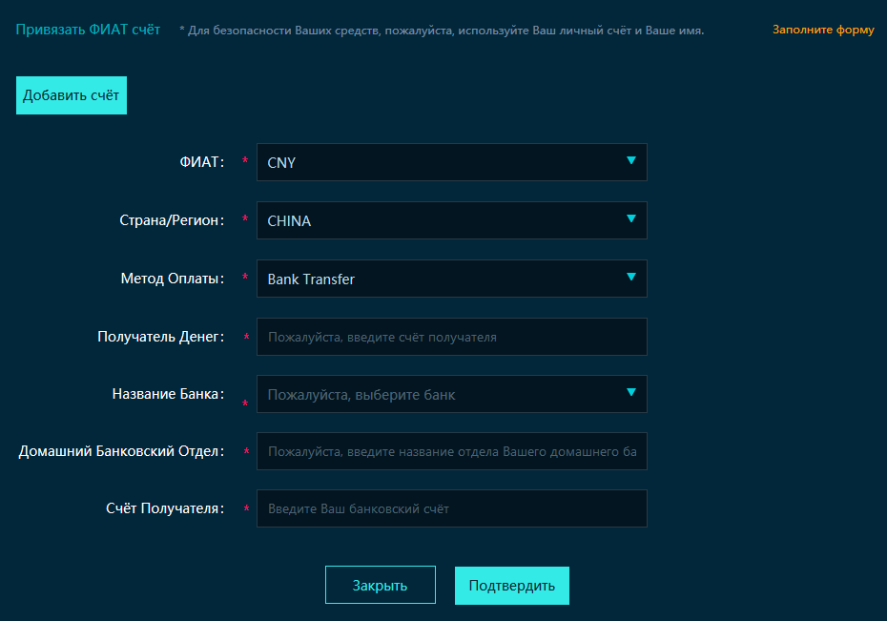Image resolution: width=887 pixels, height=621 pixels.
Task: Open the Заполните форму link
Action: pyautogui.click(x=822, y=30)
